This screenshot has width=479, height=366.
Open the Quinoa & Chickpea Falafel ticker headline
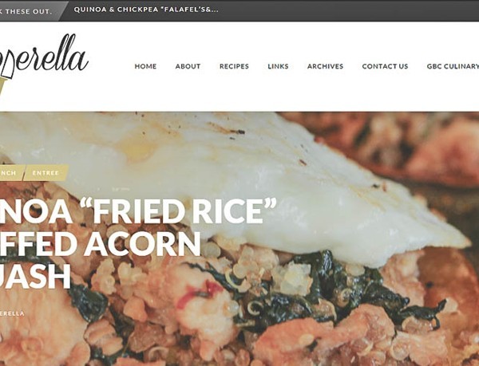coord(146,10)
